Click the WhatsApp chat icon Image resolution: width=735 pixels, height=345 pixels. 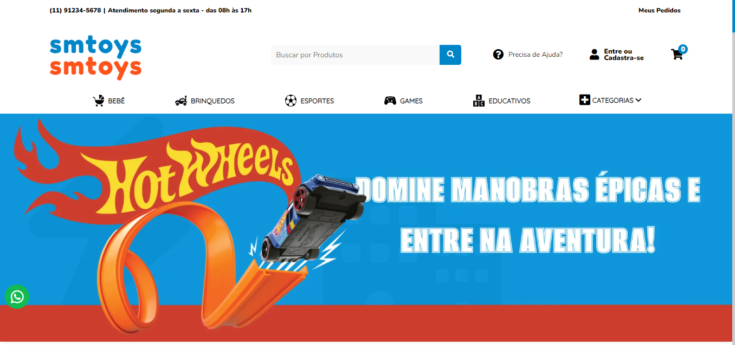(x=17, y=296)
